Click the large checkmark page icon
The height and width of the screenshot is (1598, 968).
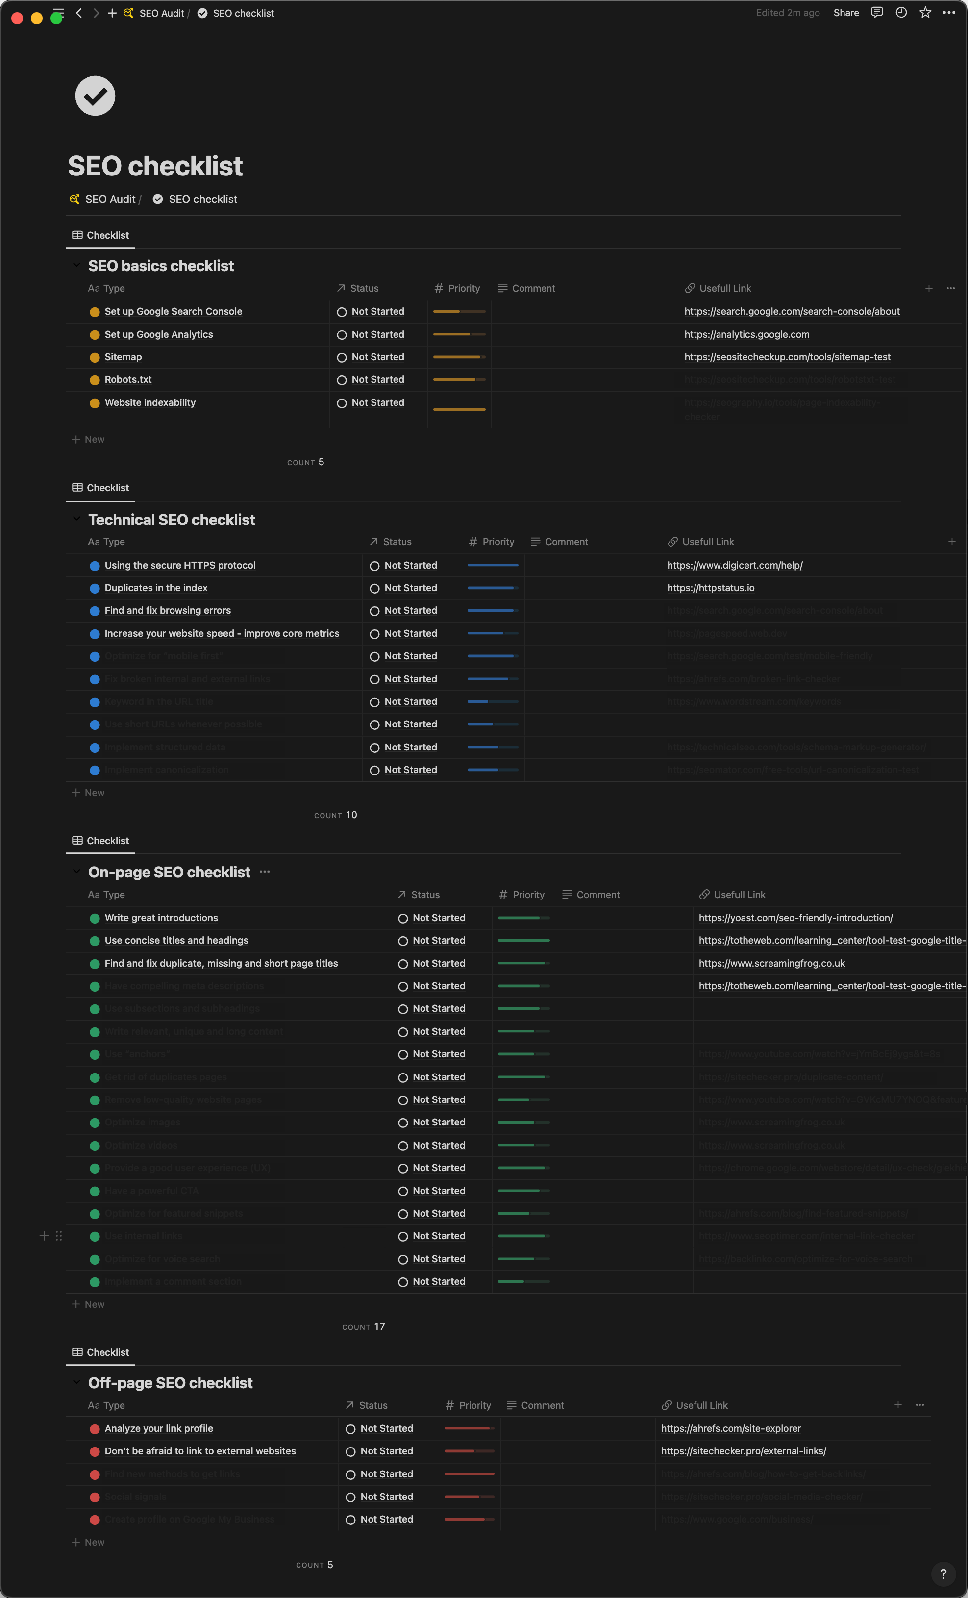click(95, 96)
